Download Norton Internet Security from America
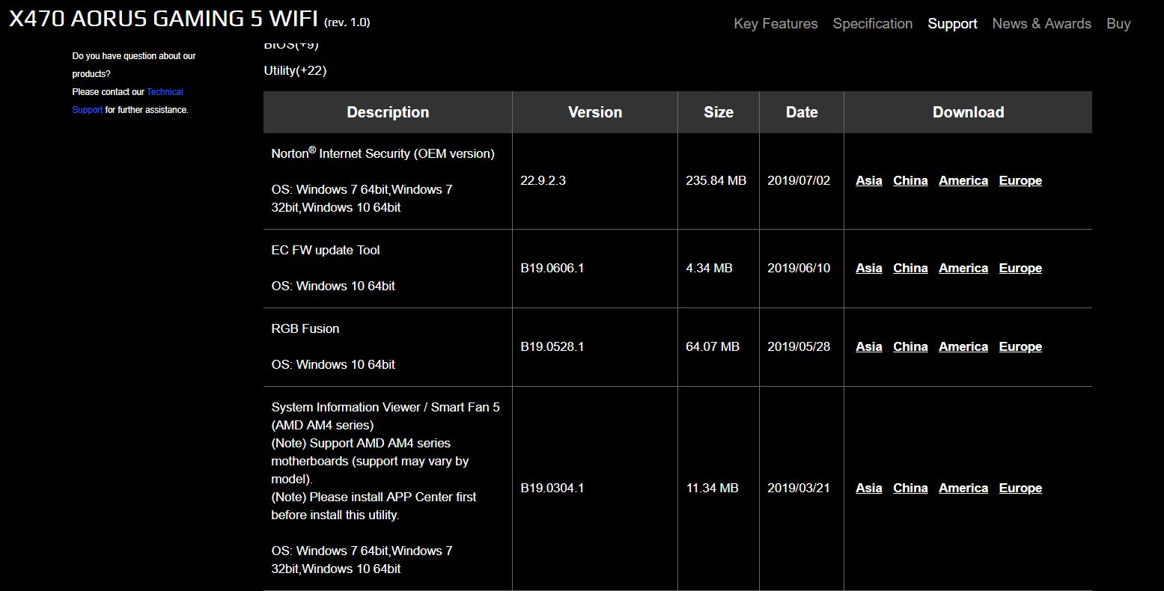 point(963,180)
